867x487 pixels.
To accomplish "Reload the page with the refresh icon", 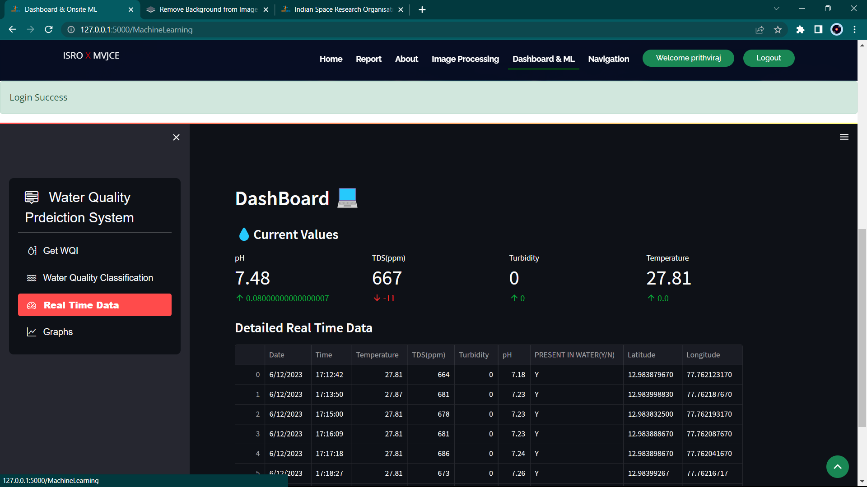I will [x=49, y=29].
